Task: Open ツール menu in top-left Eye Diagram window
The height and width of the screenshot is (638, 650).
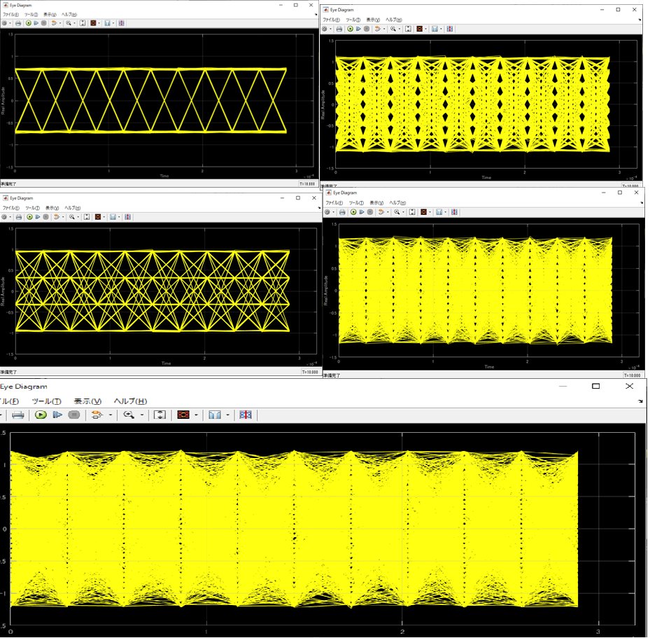Action: pos(31,15)
